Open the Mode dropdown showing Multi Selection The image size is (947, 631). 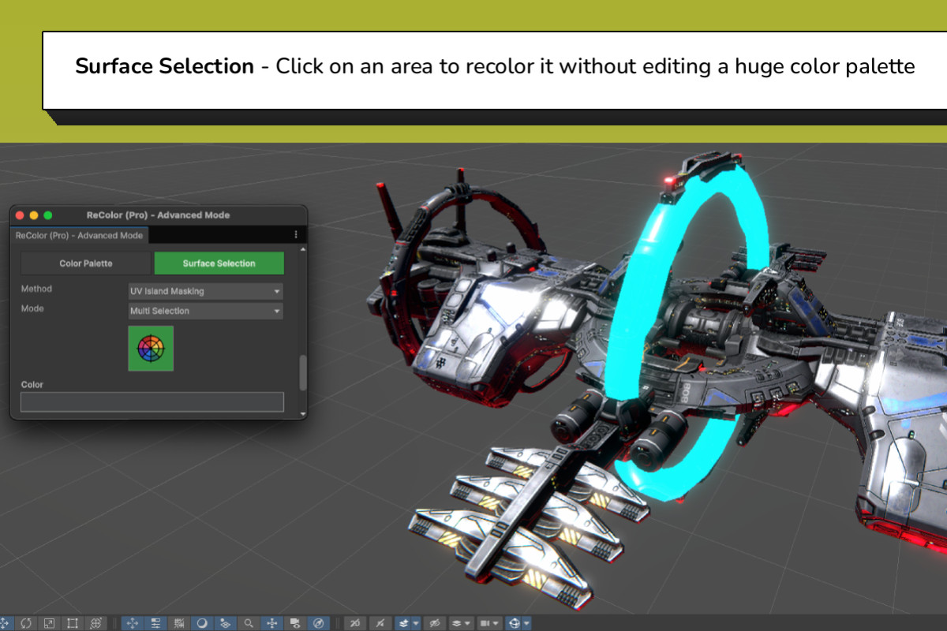click(205, 311)
